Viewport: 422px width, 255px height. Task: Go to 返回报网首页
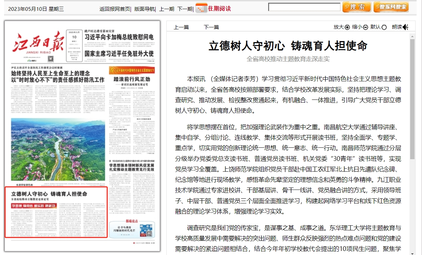click(115, 9)
